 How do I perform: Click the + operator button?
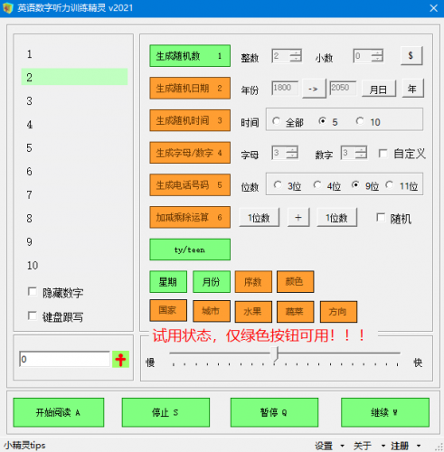click(298, 217)
